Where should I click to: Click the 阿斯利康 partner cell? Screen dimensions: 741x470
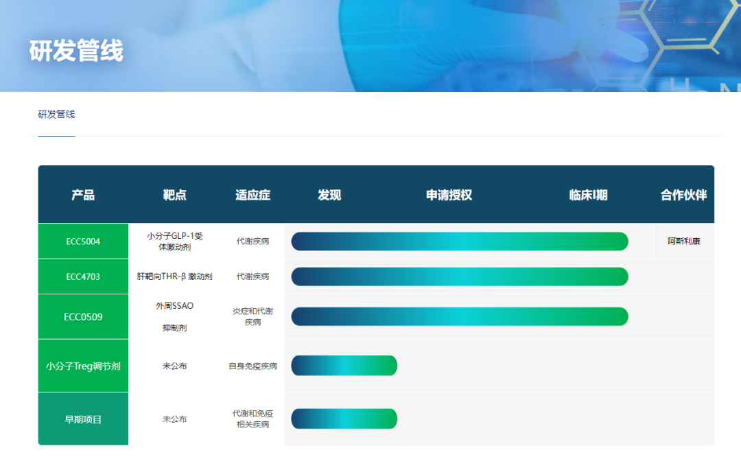pyautogui.click(x=683, y=242)
